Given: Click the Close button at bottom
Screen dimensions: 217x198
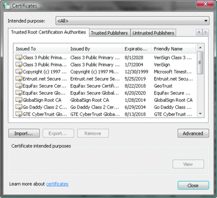Looking at the screenshot, I should pos(193,186).
